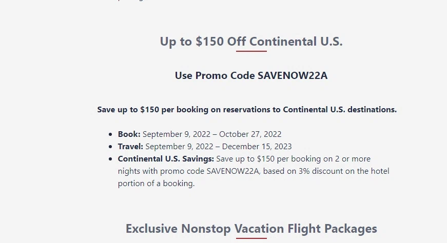
Task: Click the "Exclusive Nonstop Vacation Flight Packages" heading
Action: click(251, 229)
